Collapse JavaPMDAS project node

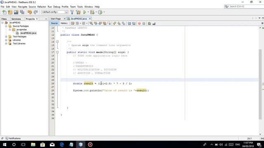(x=2, y=23)
